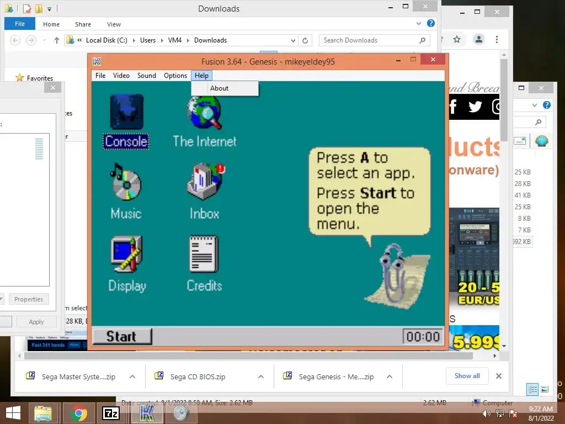Close the Chrome downloads bar
Screen dimensions: 565x424
[499, 376]
